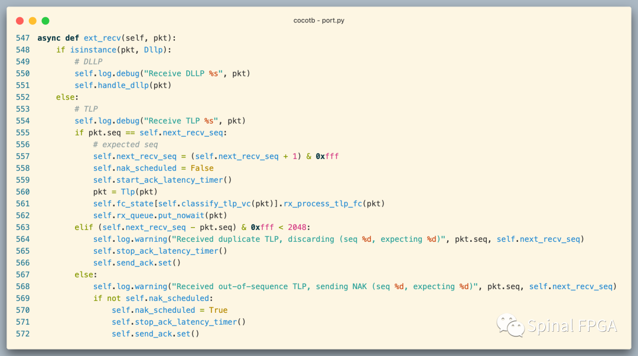This screenshot has width=638, height=356.
Task: Click 'put_nowait' on line 562
Action: coord(181,215)
